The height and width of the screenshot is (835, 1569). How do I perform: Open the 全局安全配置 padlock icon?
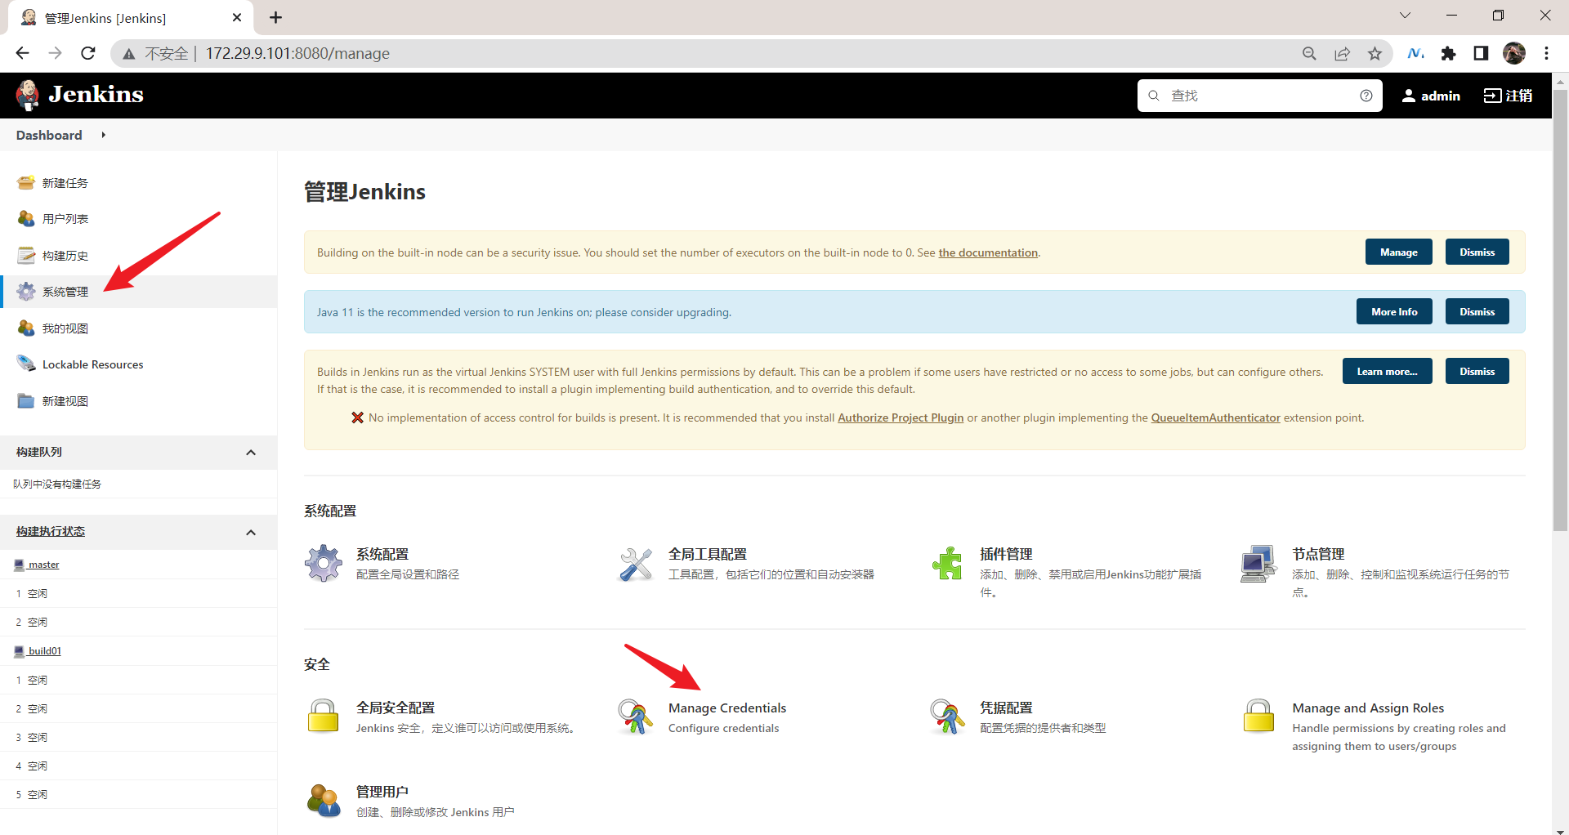[x=324, y=717]
